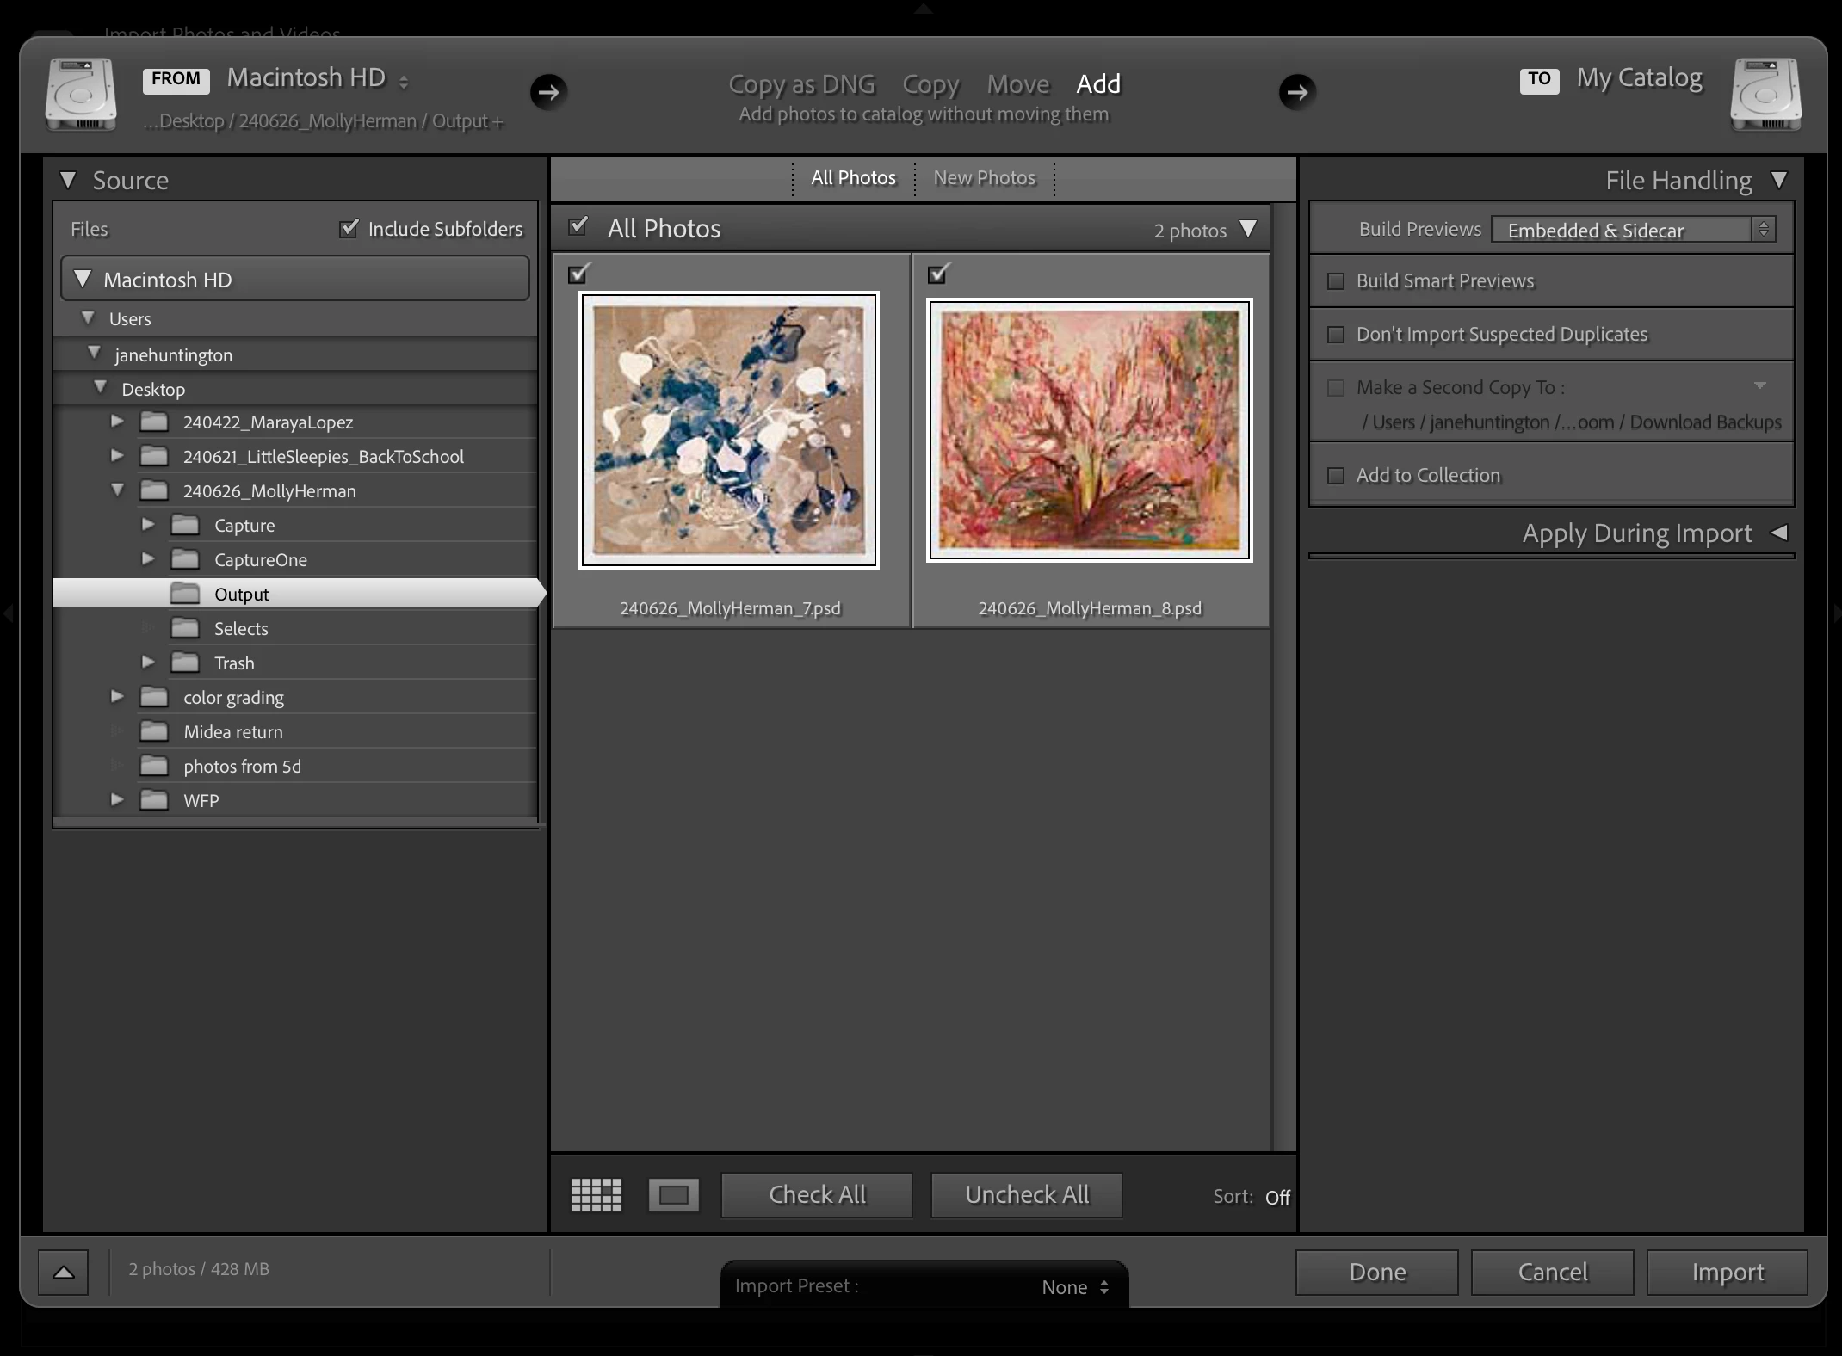This screenshot has width=1842, height=1356.
Task: Switch to loupe view icon
Action: point(673,1194)
